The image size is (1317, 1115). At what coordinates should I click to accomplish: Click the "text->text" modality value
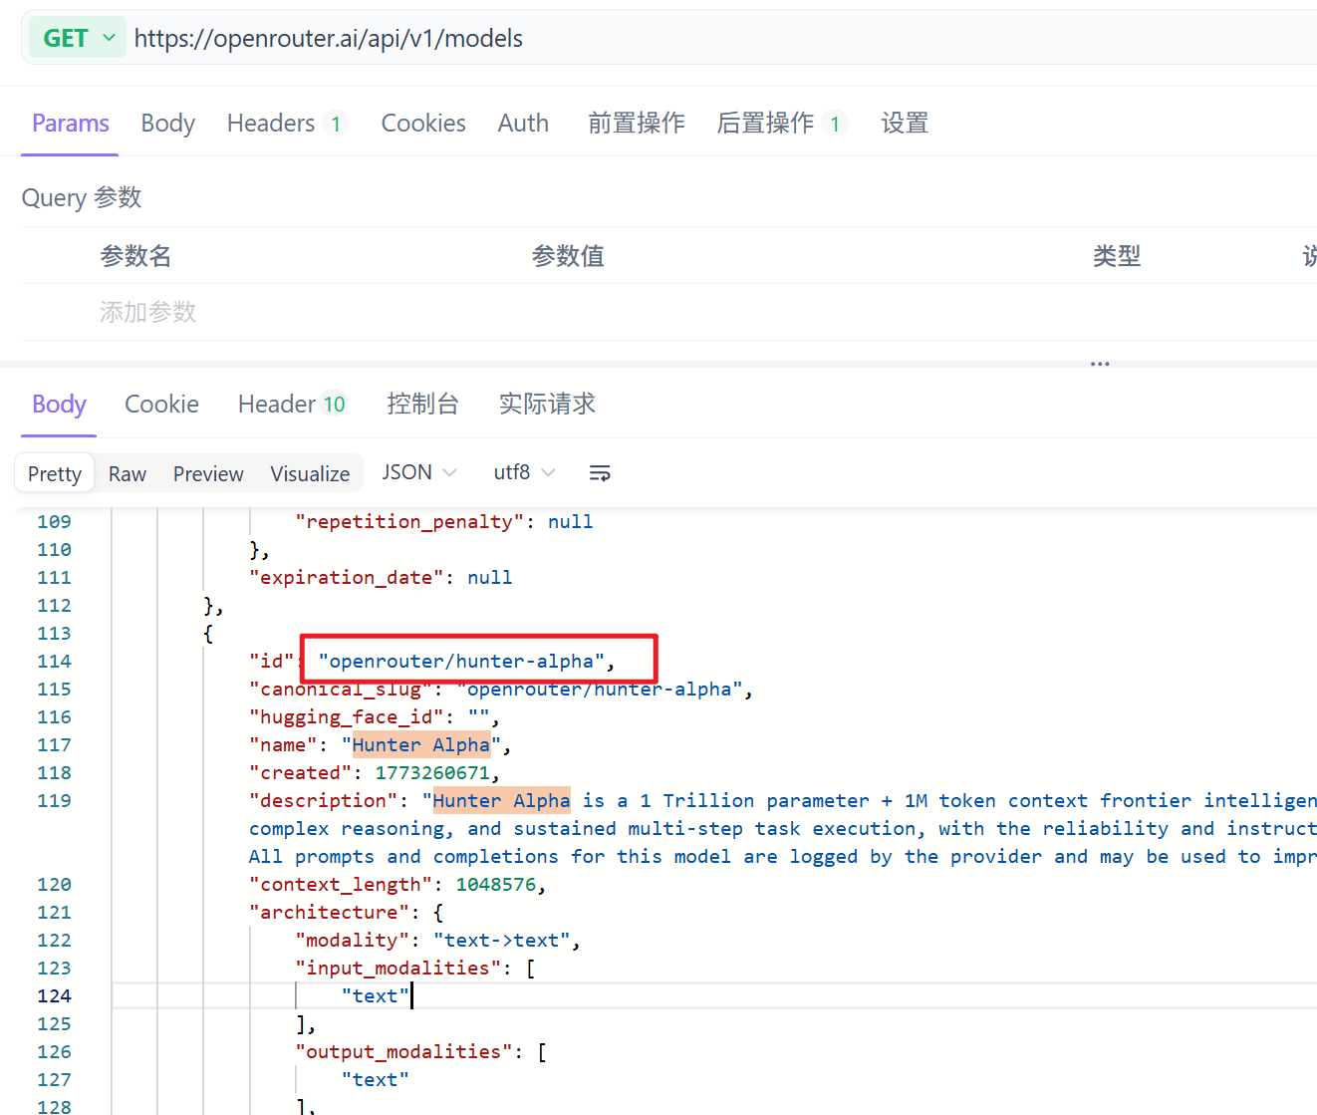click(501, 941)
